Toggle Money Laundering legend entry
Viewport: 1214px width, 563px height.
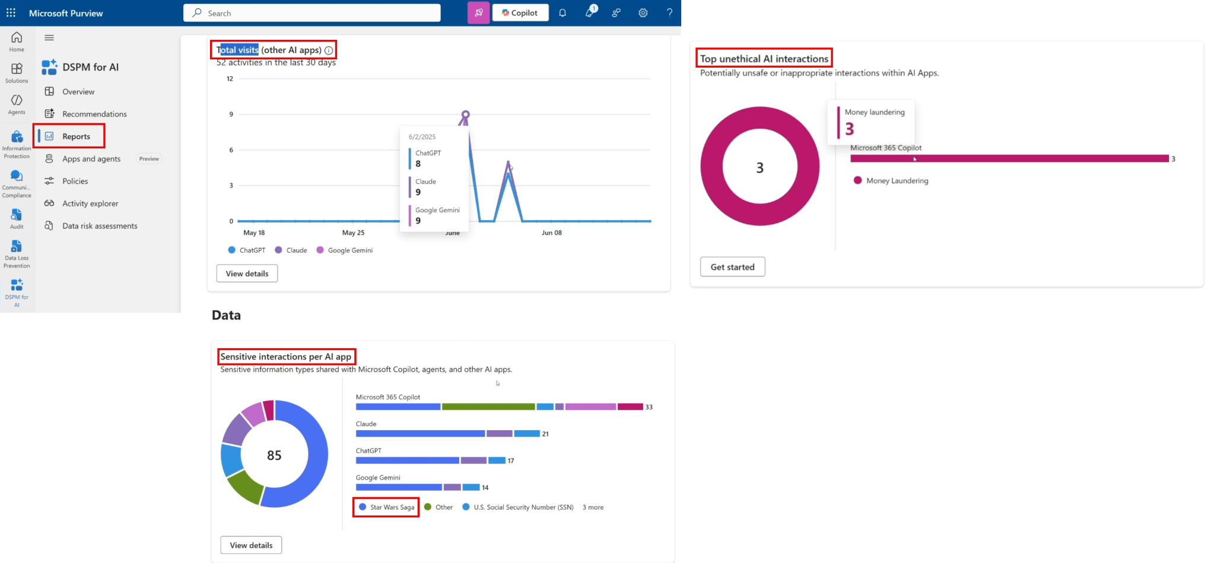[x=891, y=180]
